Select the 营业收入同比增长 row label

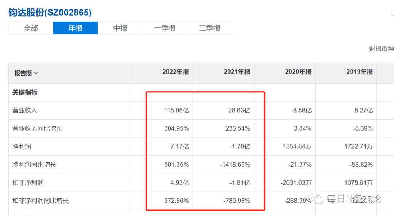37,128
